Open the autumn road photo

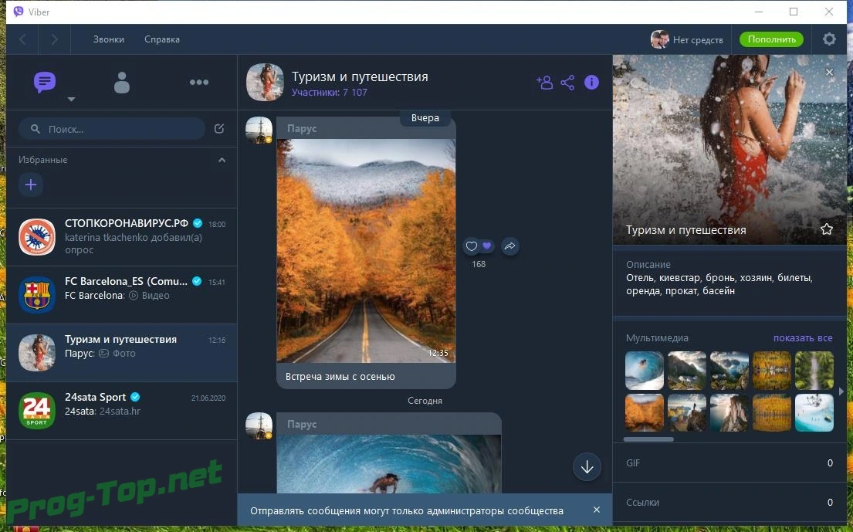click(366, 251)
